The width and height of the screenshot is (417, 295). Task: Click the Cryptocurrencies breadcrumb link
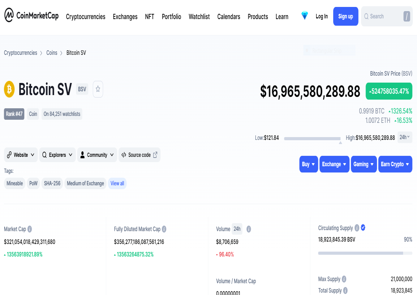pos(21,53)
